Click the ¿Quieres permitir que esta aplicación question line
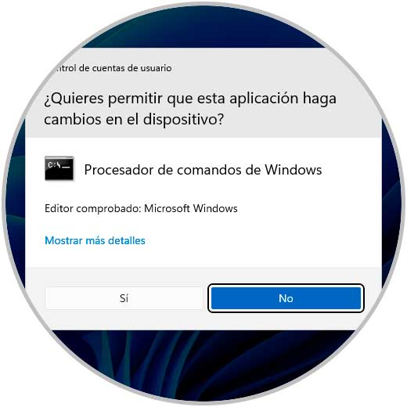The width and height of the screenshot is (407, 407). pyautogui.click(x=190, y=99)
